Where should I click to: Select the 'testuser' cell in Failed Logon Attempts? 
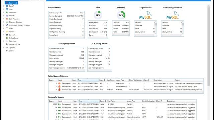tap(110, 90)
